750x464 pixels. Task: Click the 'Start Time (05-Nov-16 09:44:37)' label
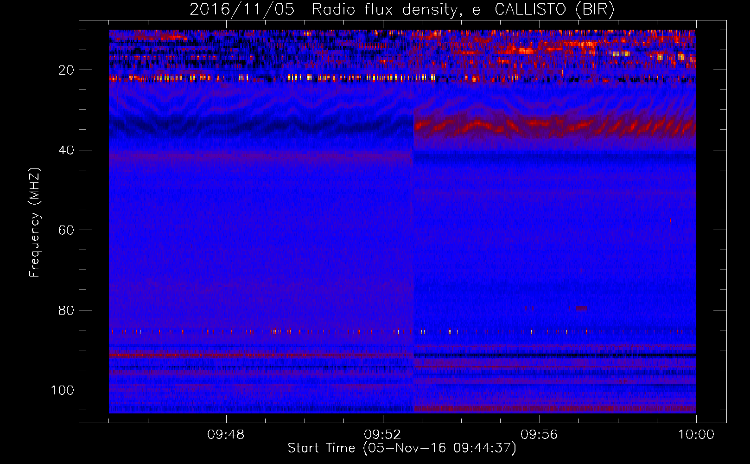point(402,448)
